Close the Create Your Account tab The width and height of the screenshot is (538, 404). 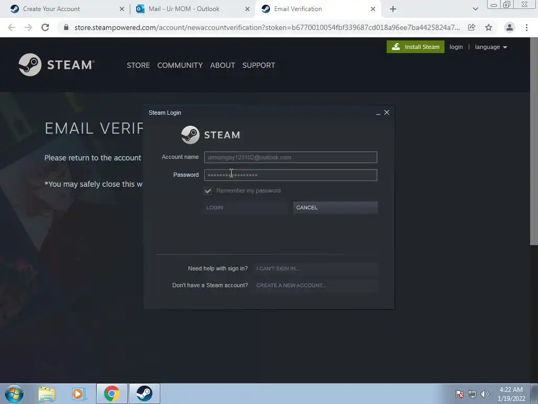pyautogui.click(x=122, y=9)
